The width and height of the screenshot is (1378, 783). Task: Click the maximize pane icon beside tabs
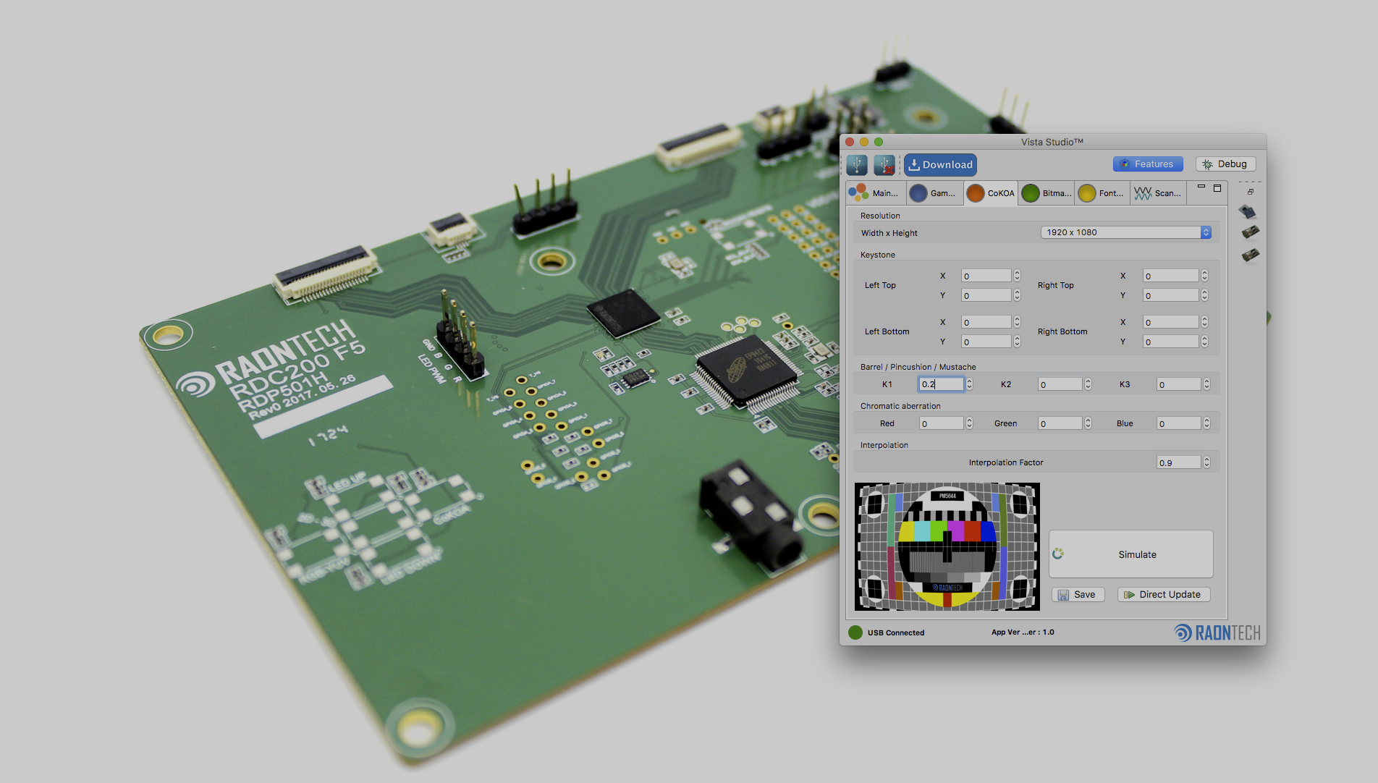1217,188
